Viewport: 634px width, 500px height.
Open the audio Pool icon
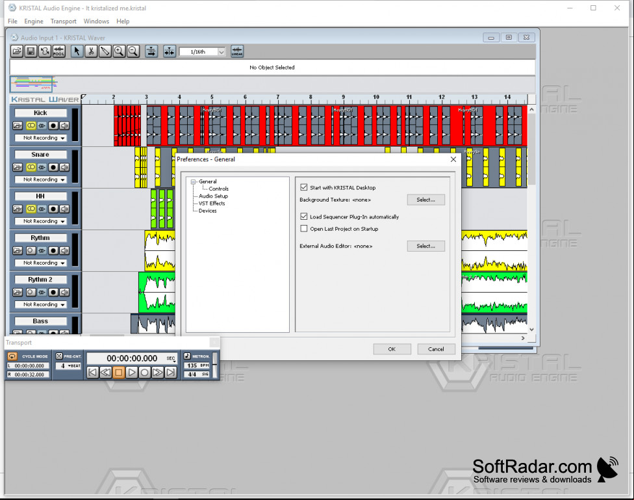pyautogui.click(x=58, y=51)
